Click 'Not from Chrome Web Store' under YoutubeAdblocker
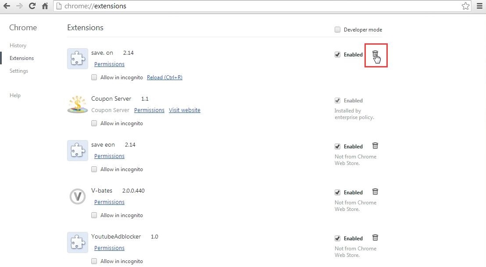 tap(356, 252)
